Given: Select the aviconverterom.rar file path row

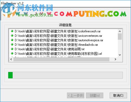Looking at the screenshot, I should [59, 36].
